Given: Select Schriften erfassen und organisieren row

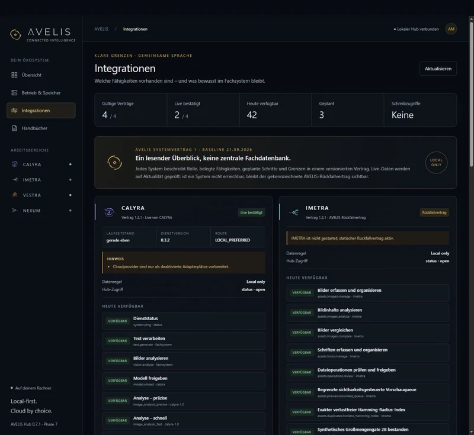Looking at the screenshot, I should coord(367,353).
